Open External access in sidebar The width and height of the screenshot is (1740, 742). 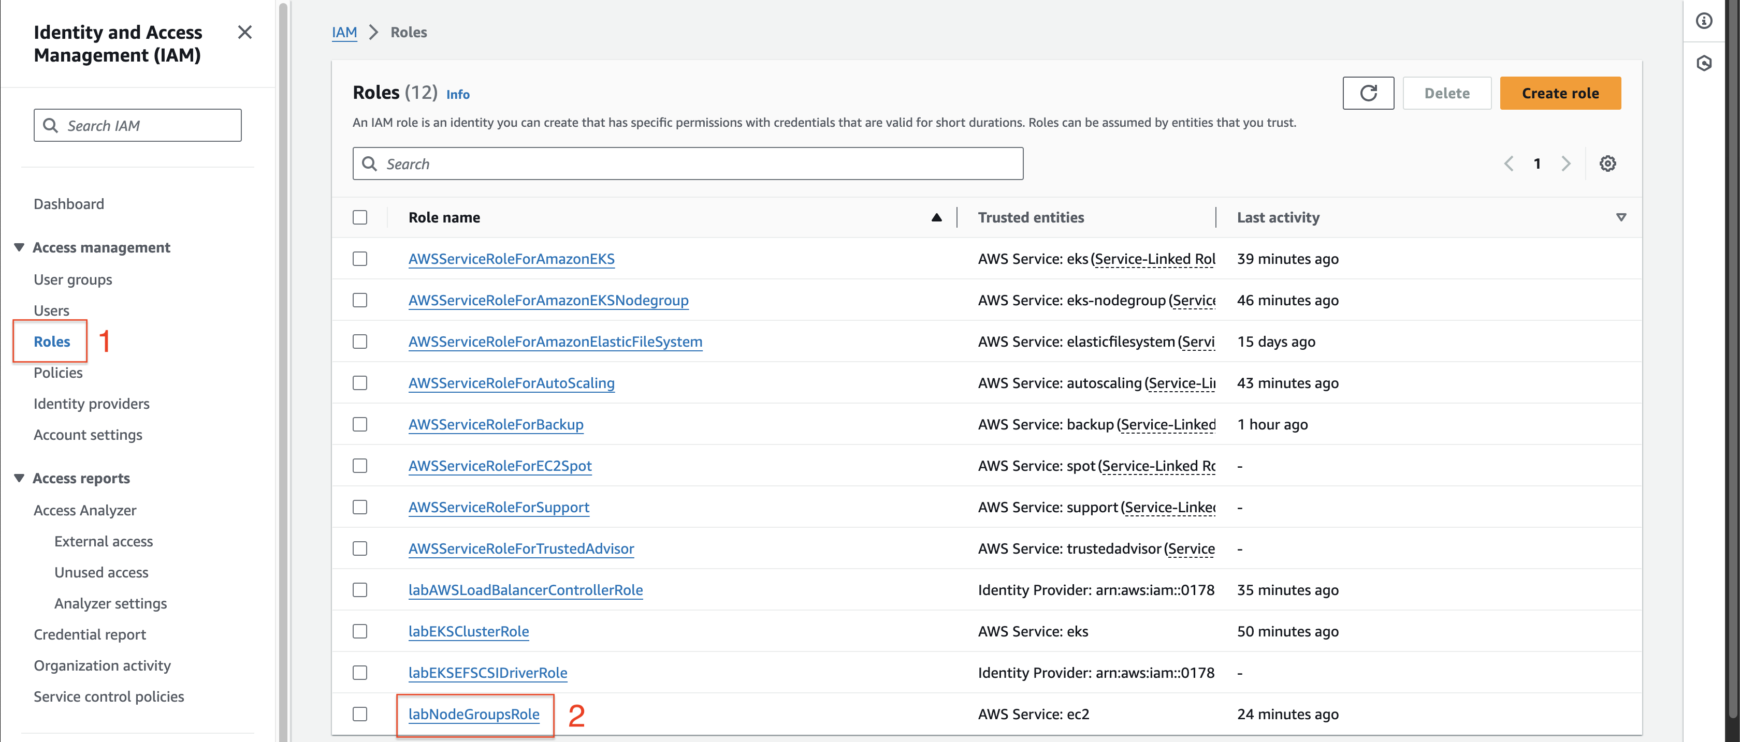click(x=104, y=541)
